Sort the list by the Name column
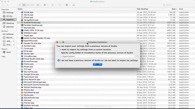Image resolution: width=195 pixels, height=109 pixels. (x=20, y=9)
